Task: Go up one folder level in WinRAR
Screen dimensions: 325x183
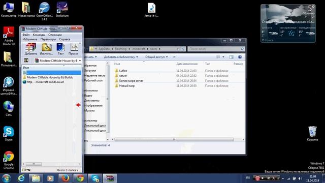Action: point(26,60)
